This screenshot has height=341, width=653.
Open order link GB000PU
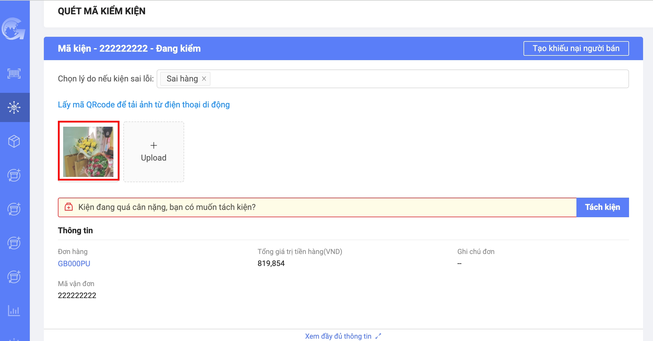point(74,264)
